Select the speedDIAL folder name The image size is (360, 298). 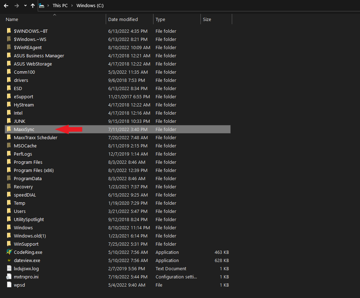click(25, 195)
